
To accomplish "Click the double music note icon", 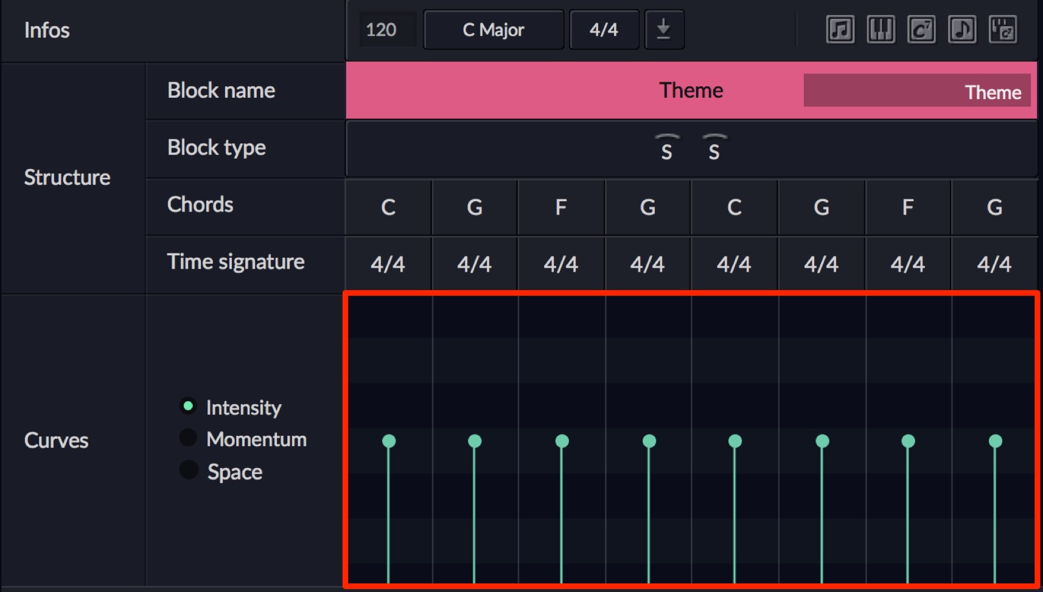I will (x=840, y=29).
